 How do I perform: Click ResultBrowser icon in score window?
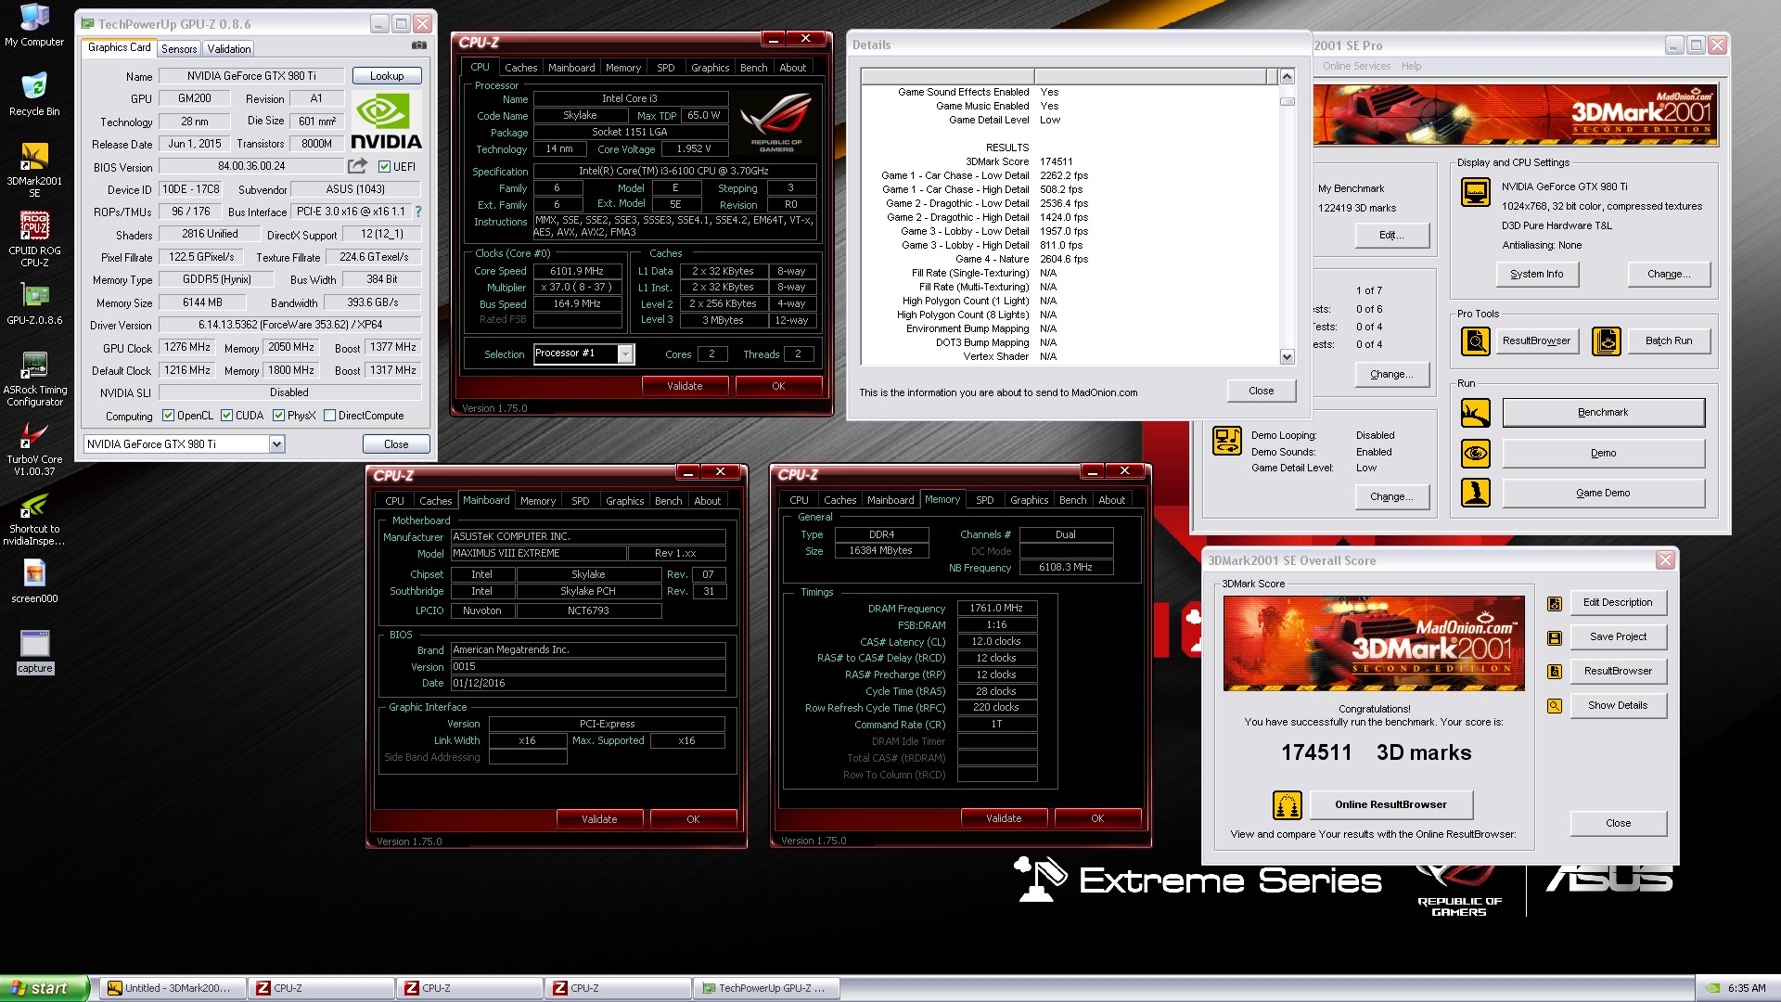[x=1555, y=672]
